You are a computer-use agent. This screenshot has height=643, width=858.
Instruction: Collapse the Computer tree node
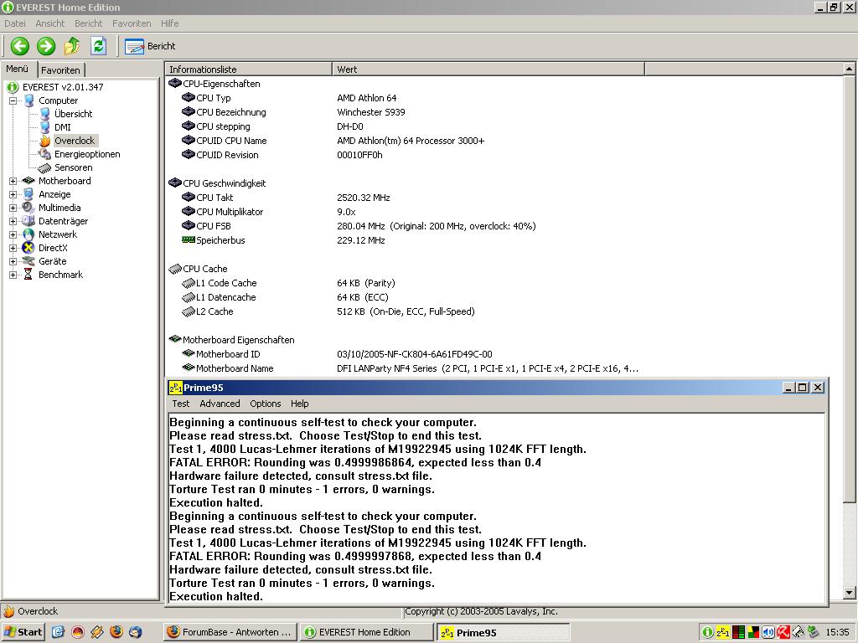(x=13, y=100)
